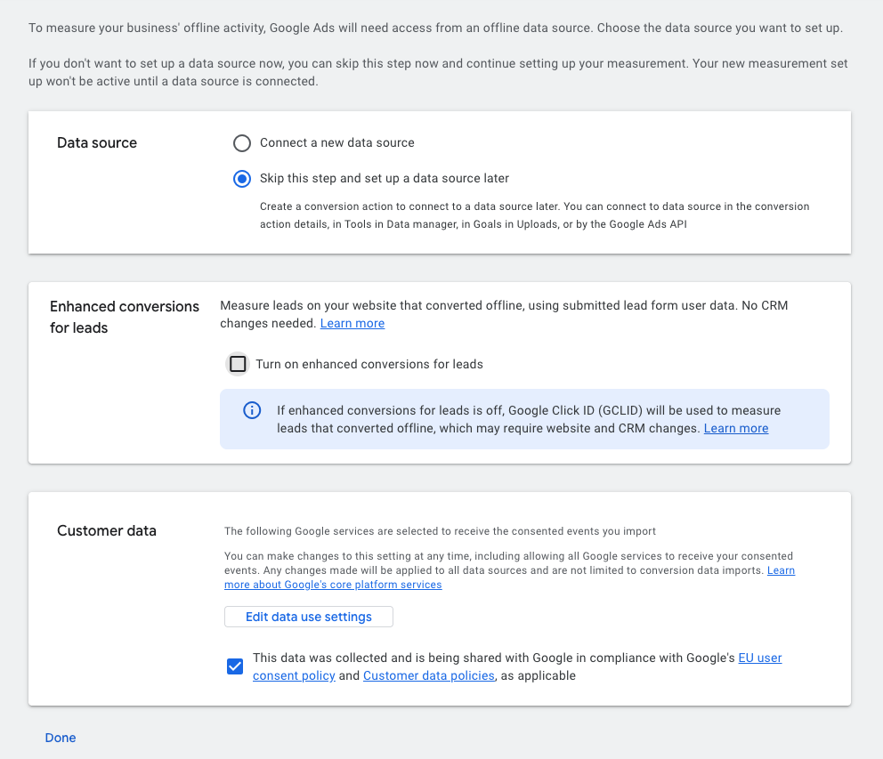Click the Done button

pyautogui.click(x=61, y=738)
